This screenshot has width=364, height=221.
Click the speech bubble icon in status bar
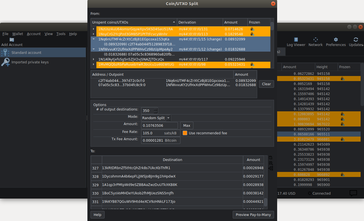pos(353,193)
